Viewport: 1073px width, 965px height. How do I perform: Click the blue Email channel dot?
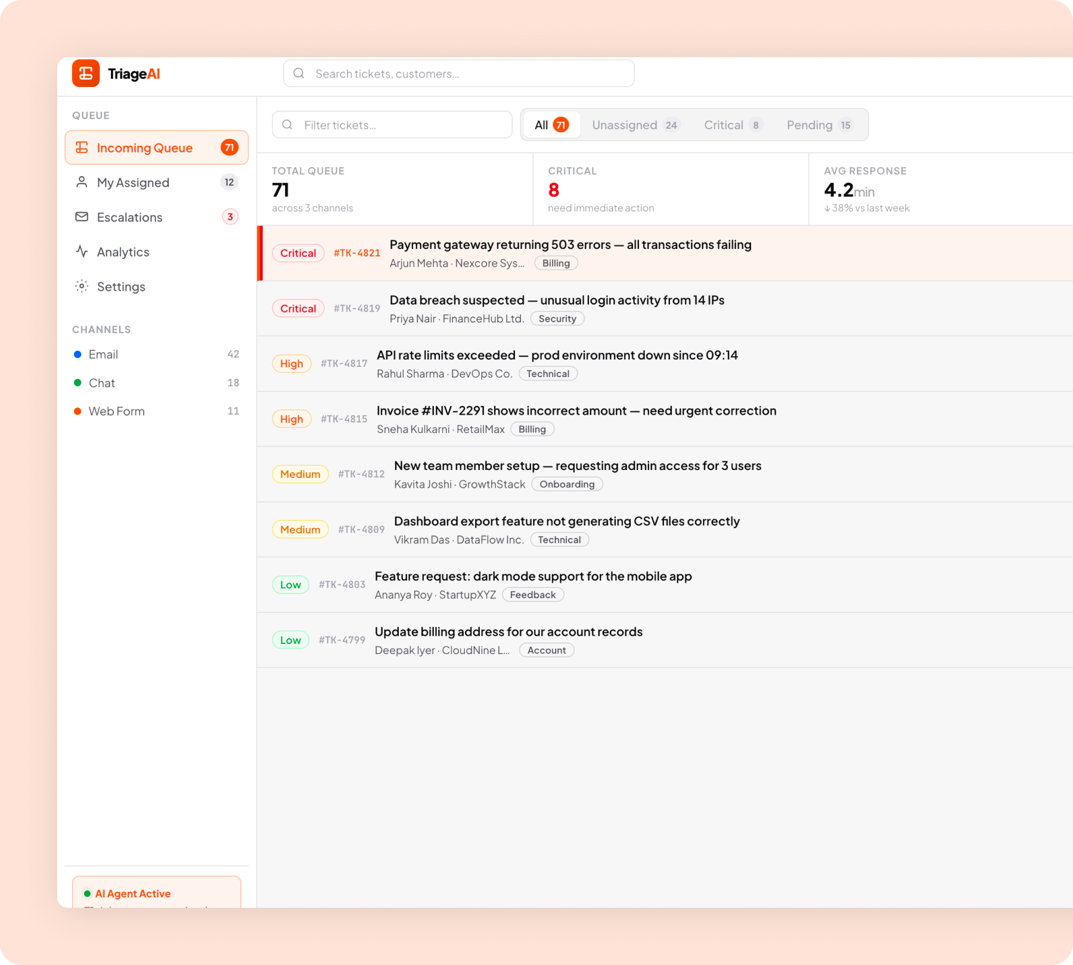[77, 354]
